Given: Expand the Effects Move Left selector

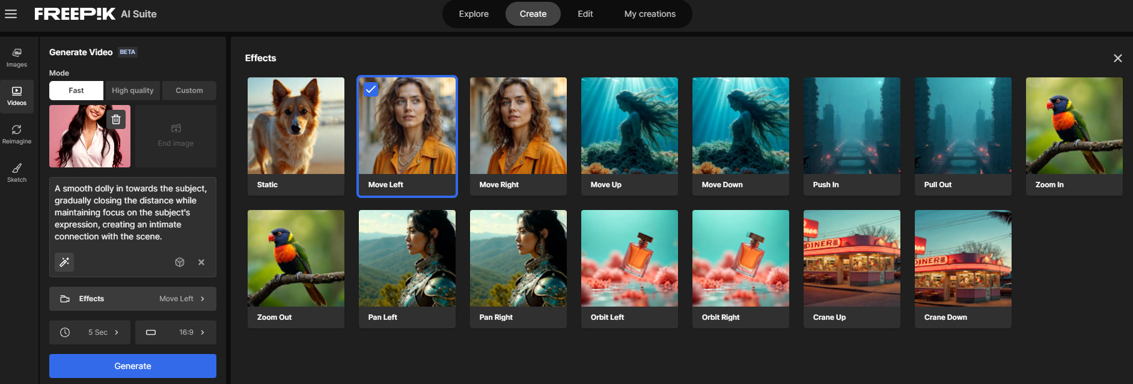Looking at the screenshot, I should (133, 299).
